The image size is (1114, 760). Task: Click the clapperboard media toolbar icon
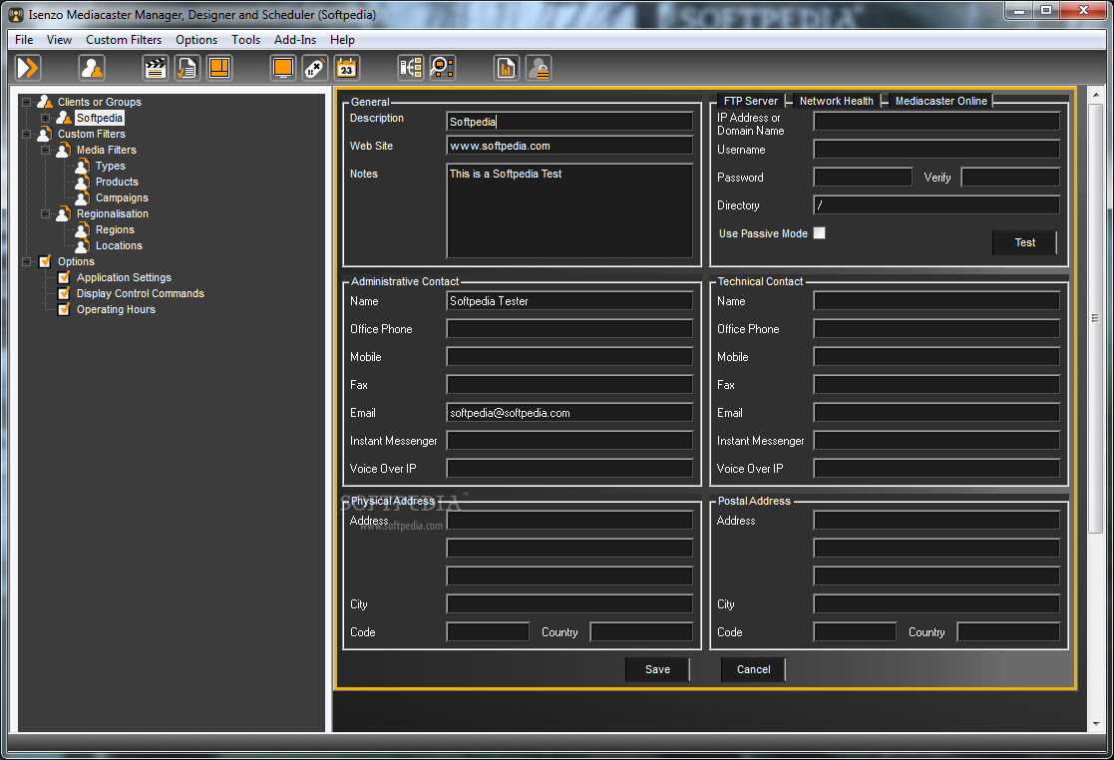(155, 68)
